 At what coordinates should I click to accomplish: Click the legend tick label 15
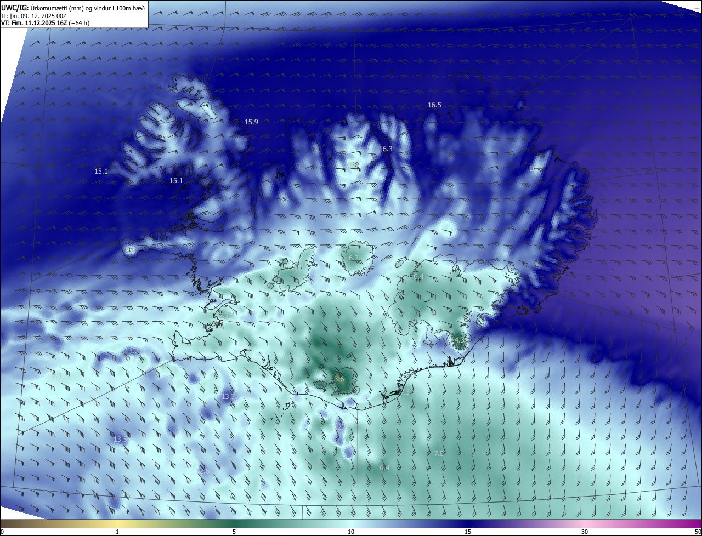point(468,532)
